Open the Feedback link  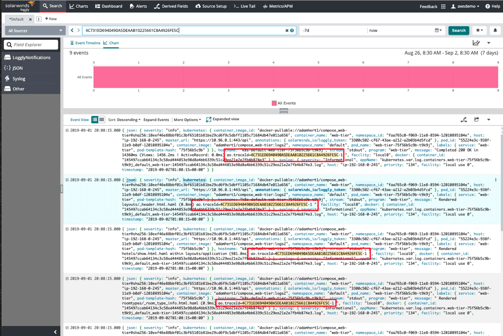point(428,7)
